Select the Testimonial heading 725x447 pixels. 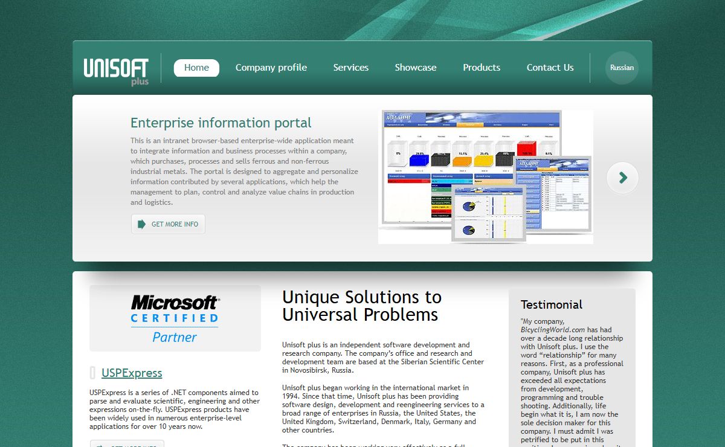click(552, 304)
